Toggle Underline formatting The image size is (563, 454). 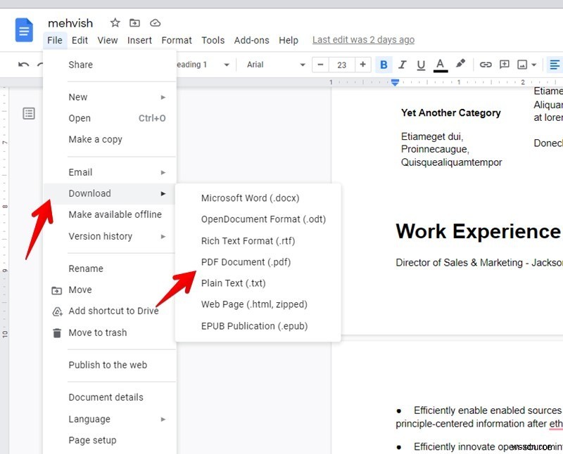pyautogui.click(x=421, y=65)
